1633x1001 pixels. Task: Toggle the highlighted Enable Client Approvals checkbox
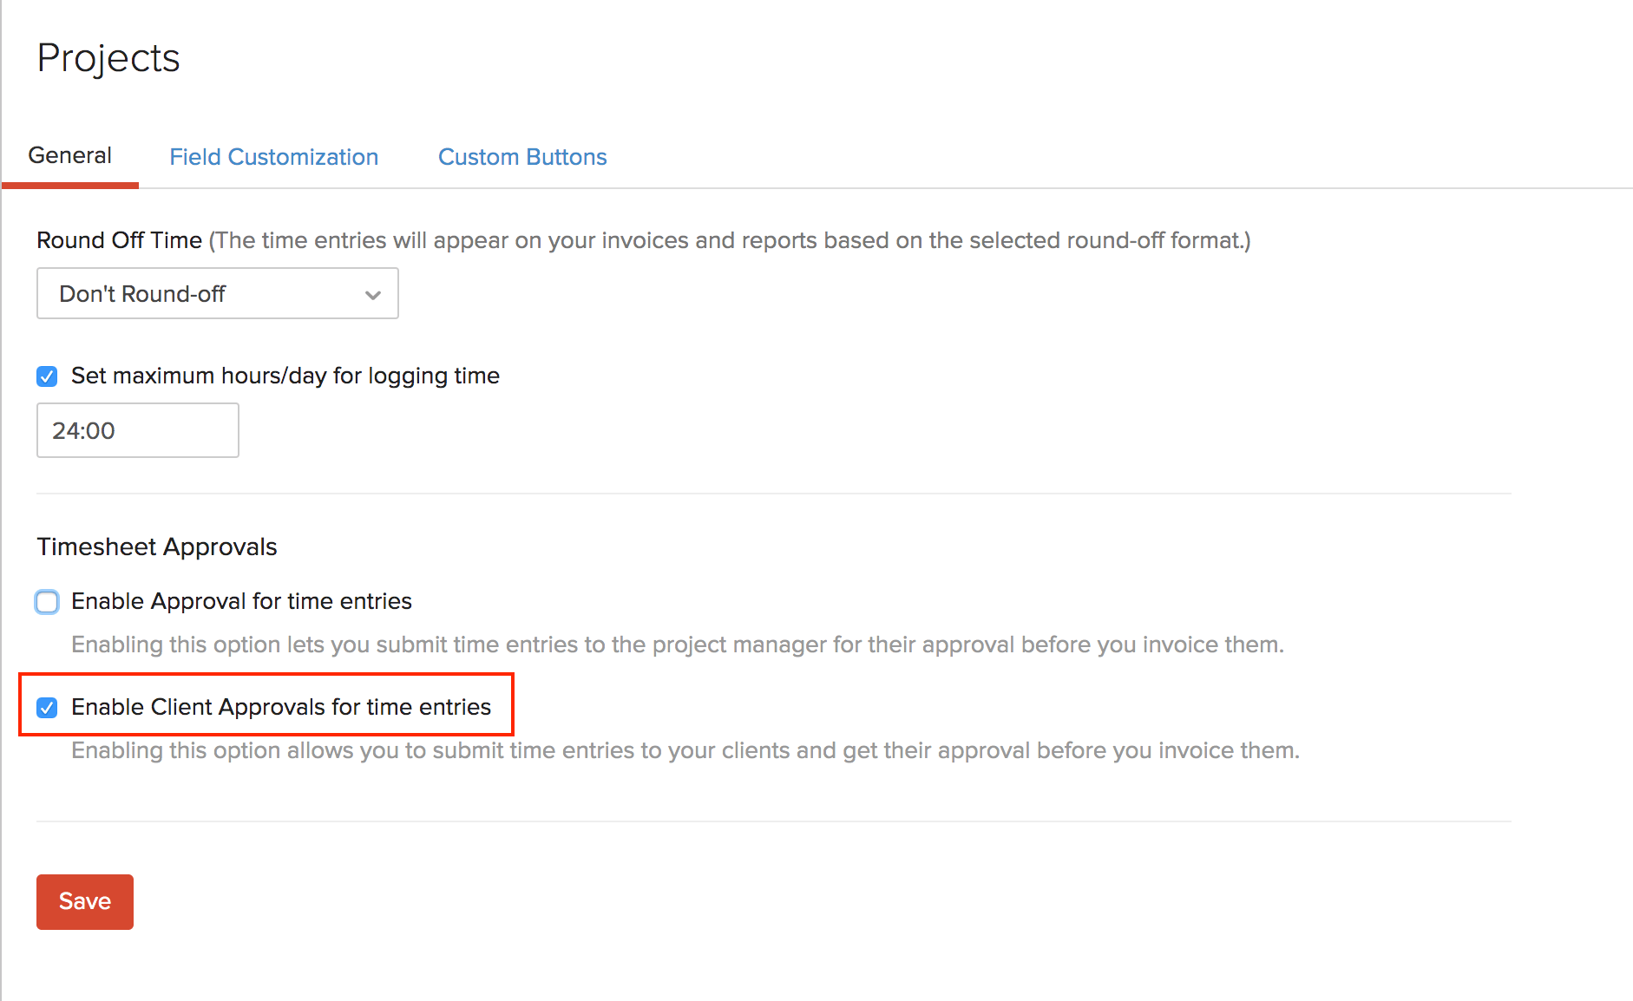click(x=47, y=707)
